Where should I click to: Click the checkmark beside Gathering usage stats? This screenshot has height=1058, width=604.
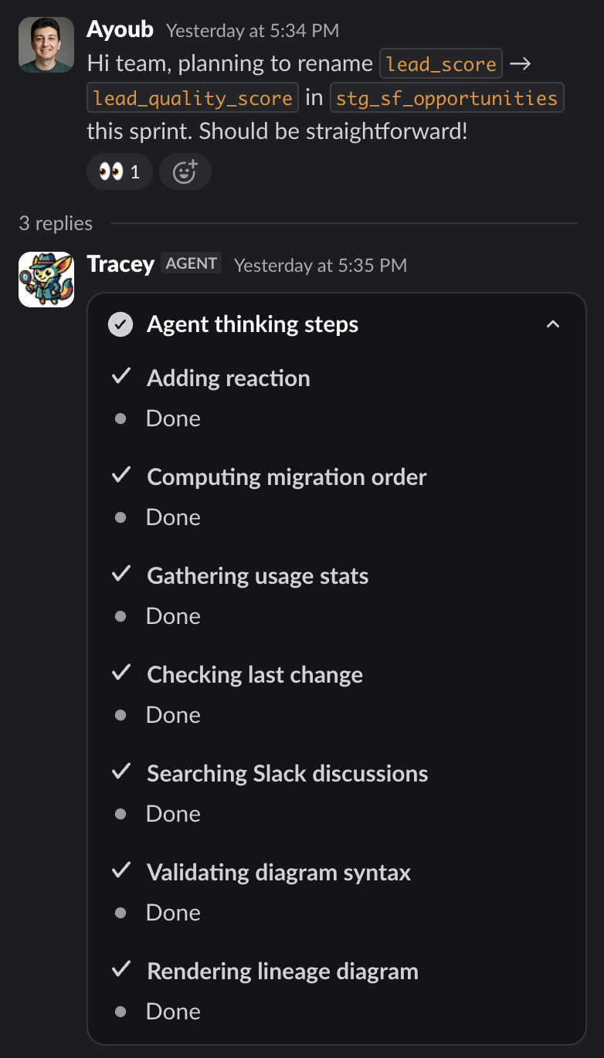pos(120,575)
